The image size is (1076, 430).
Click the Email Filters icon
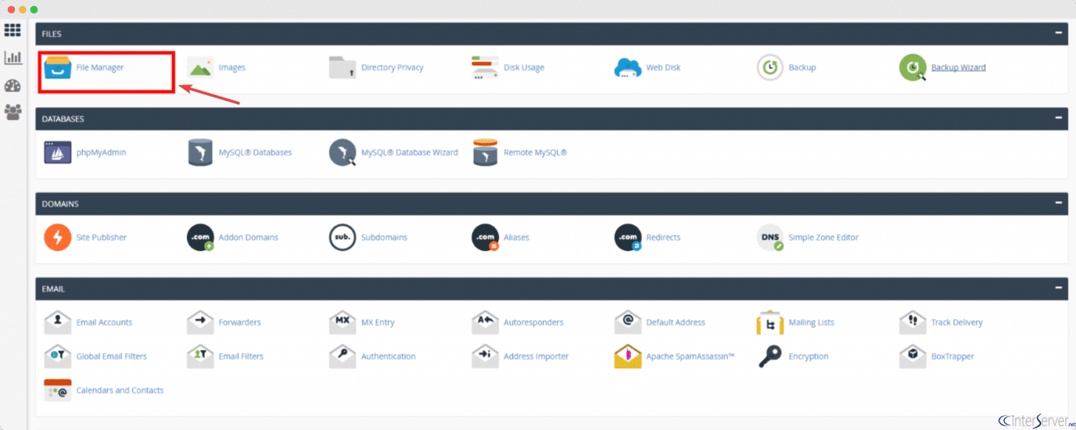tap(200, 356)
